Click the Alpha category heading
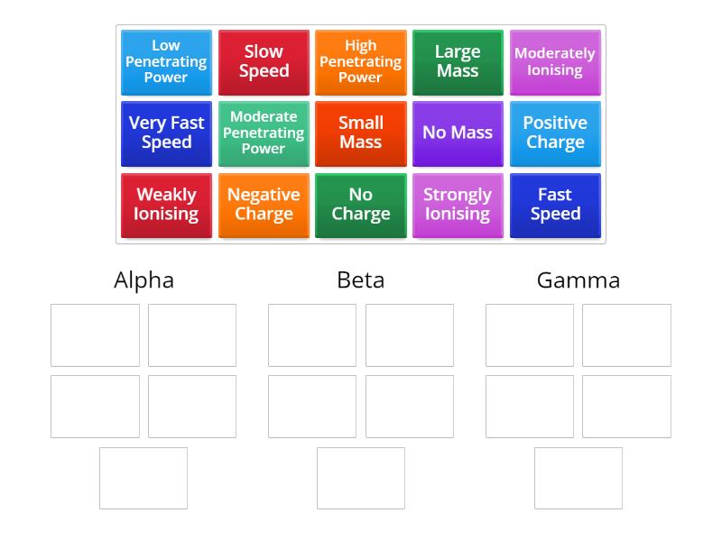 144,280
